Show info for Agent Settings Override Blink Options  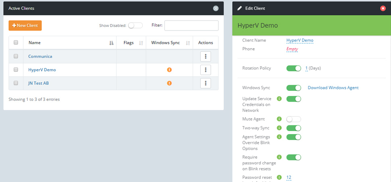tap(279, 137)
